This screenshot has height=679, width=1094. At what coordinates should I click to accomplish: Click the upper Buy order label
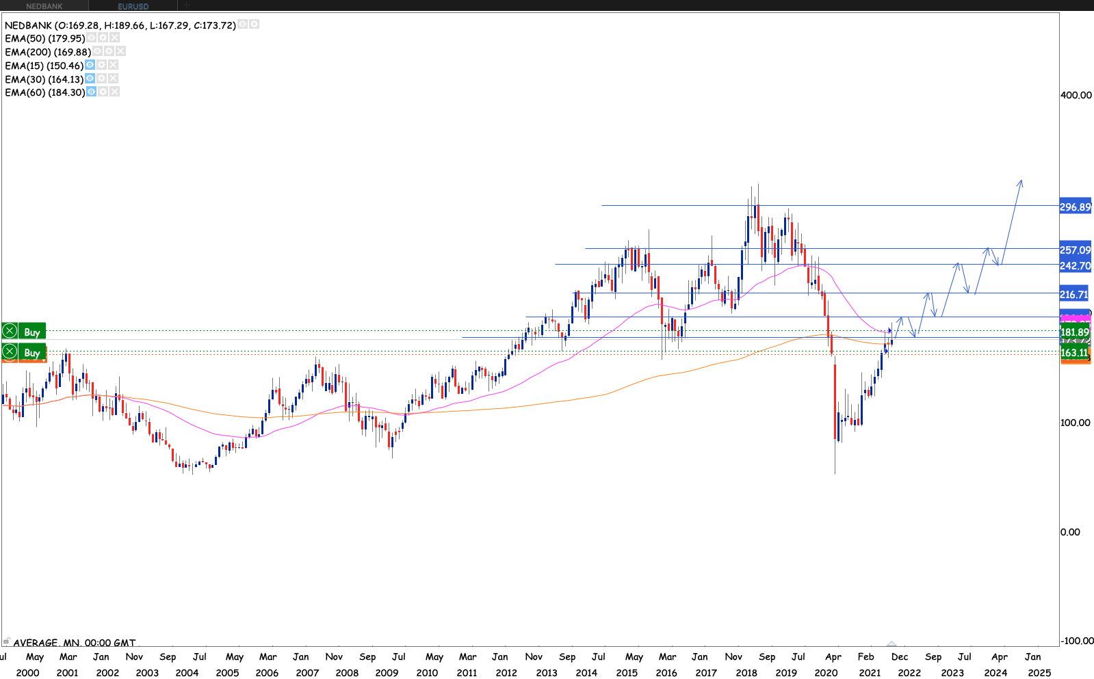32,332
